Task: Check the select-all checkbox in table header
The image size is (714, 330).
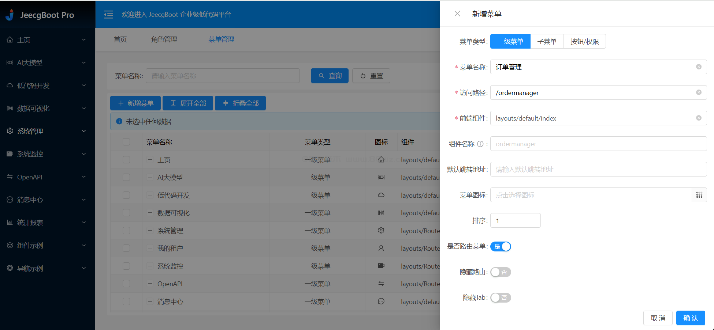Action: pyautogui.click(x=126, y=142)
